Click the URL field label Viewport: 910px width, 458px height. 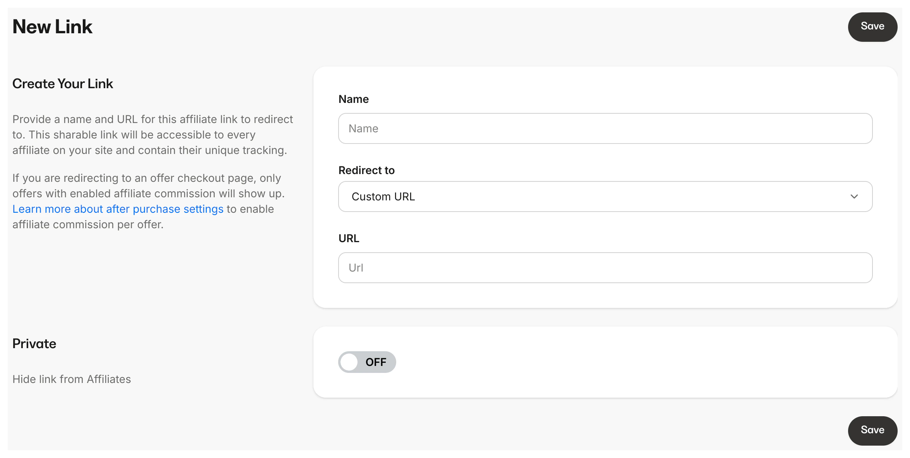[349, 238]
